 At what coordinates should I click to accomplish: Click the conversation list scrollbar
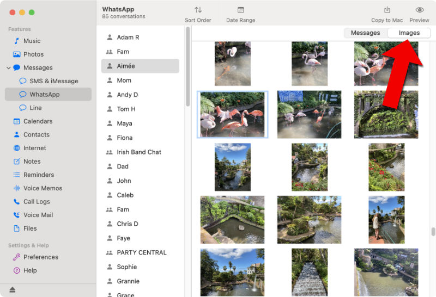coord(188,66)
